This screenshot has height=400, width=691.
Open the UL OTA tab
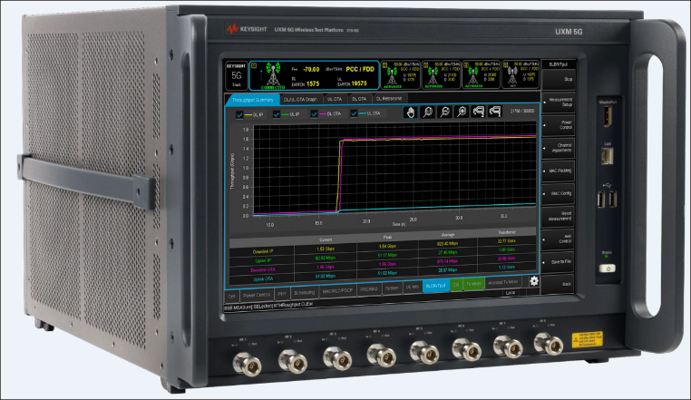pyautogui.click(x=335, y=99)
